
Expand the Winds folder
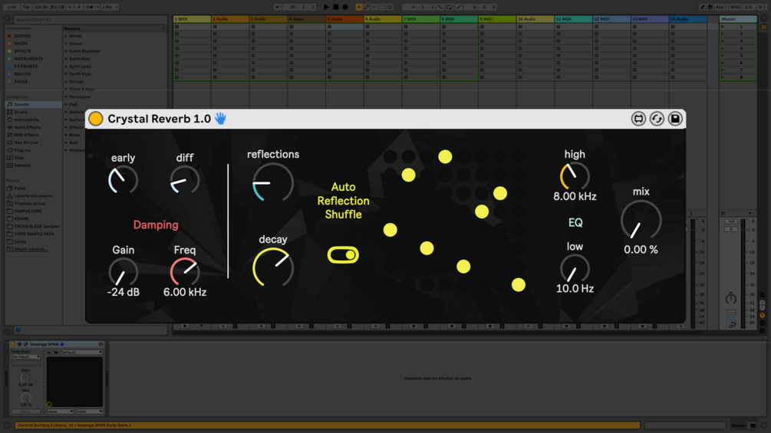point(67,36)
